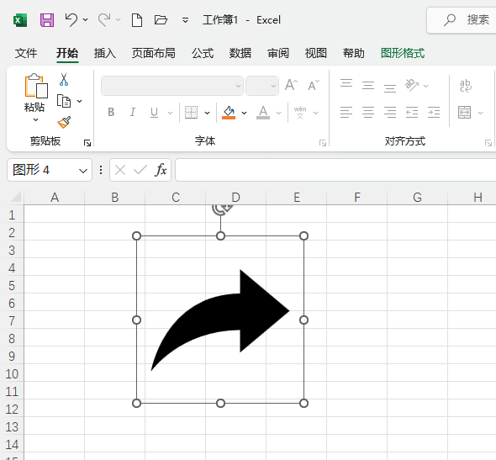Switch to the 页面布局 ribbon tab
496x460 pixels.
click(153, 53)
